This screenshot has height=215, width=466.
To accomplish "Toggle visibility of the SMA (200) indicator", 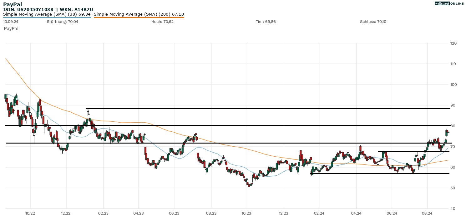I will click(139, 14).
